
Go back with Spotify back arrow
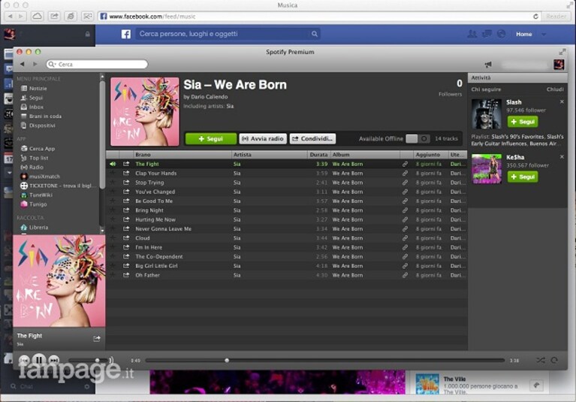[23, 64]
